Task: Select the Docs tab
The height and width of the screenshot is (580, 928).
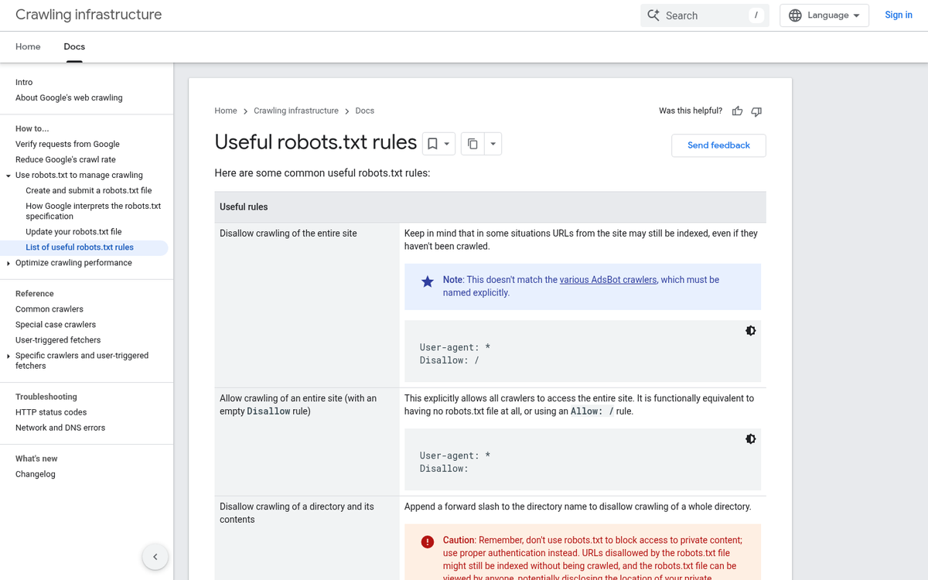Action: [x=74, y=46]
